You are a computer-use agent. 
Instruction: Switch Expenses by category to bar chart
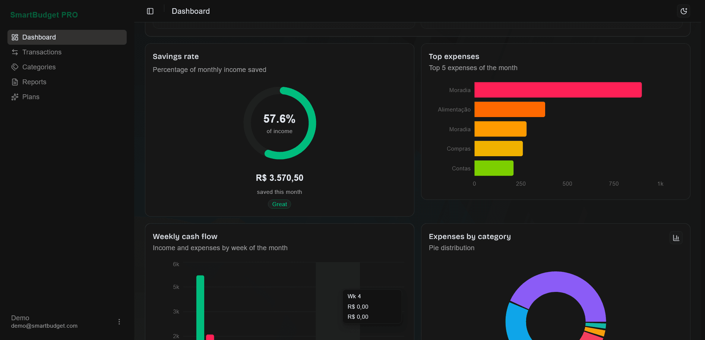point(676,238)
